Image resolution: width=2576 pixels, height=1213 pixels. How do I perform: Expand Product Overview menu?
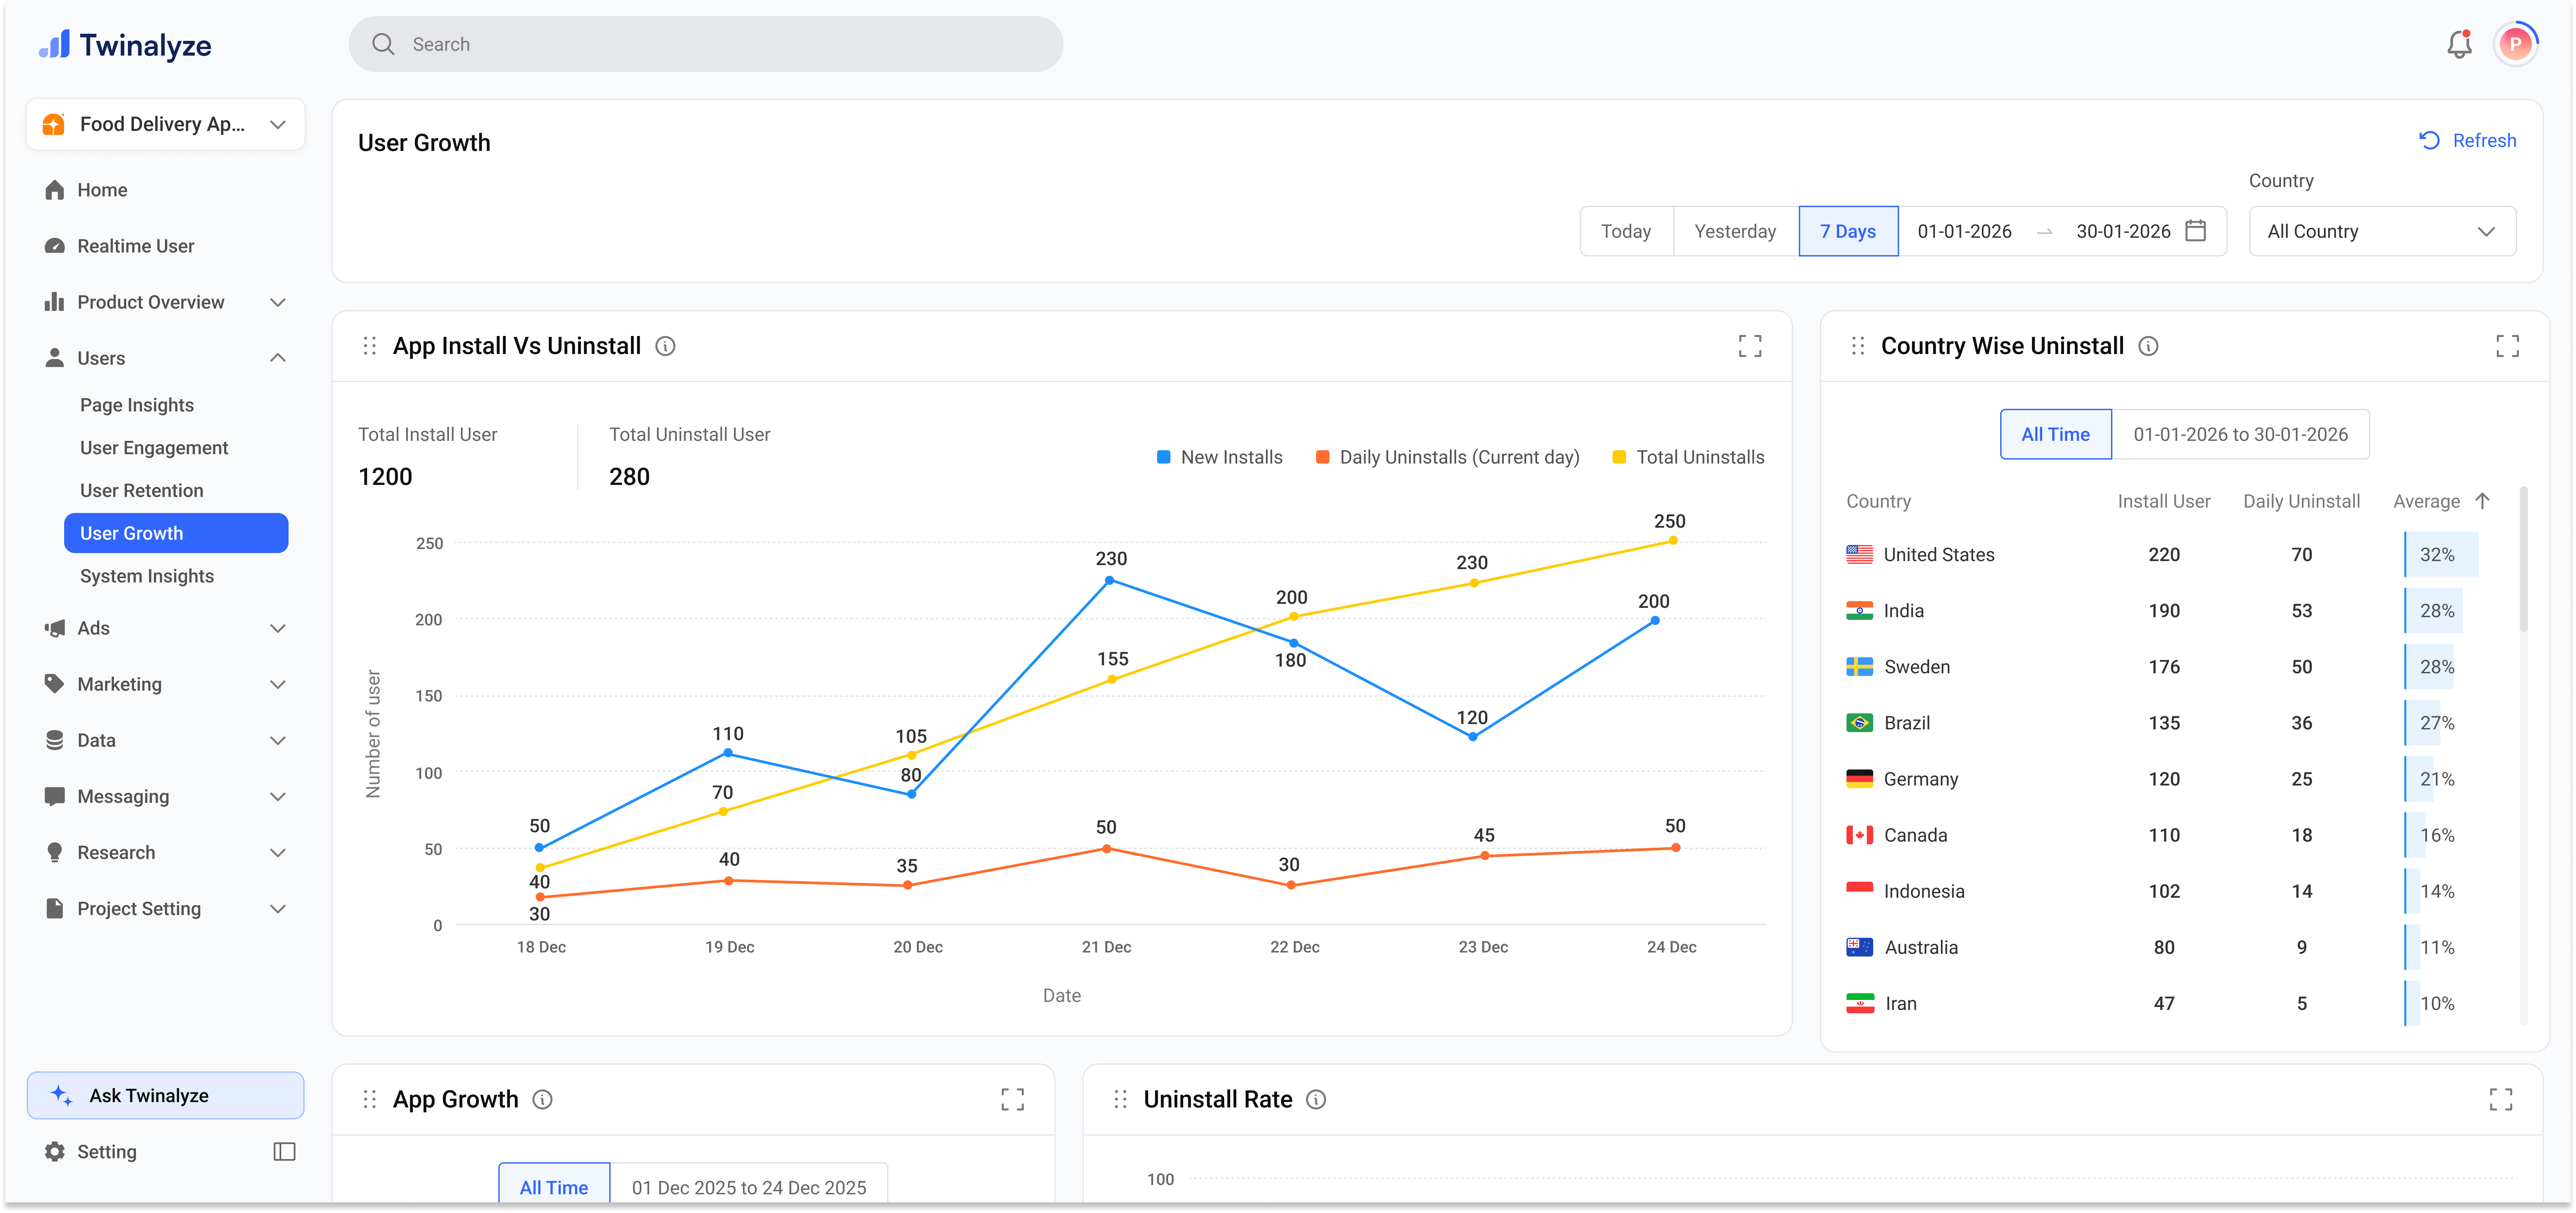click(x=166, y=302)
